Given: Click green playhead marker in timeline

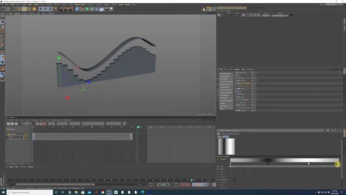Looking at the screenshot, I should [138, 127].
